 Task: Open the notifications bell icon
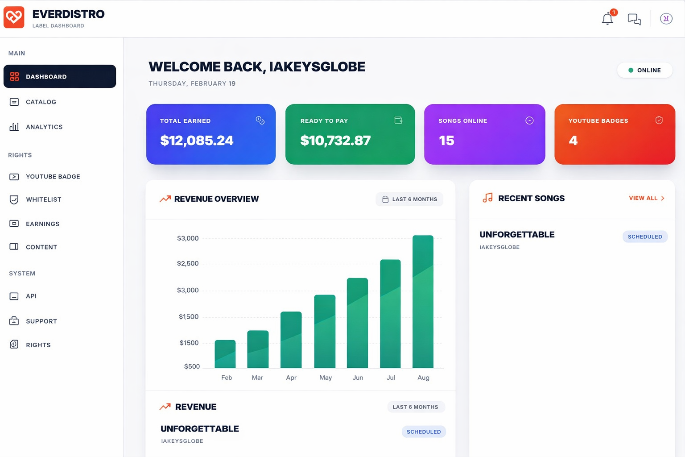[607, 19]
